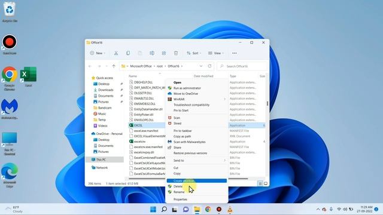Open Malwarebytes desktop shortcut
383x215 pixels.
coord(10,109)
